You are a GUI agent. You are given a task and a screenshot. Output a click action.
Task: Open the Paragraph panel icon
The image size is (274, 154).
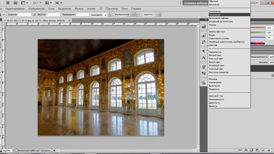204,51
